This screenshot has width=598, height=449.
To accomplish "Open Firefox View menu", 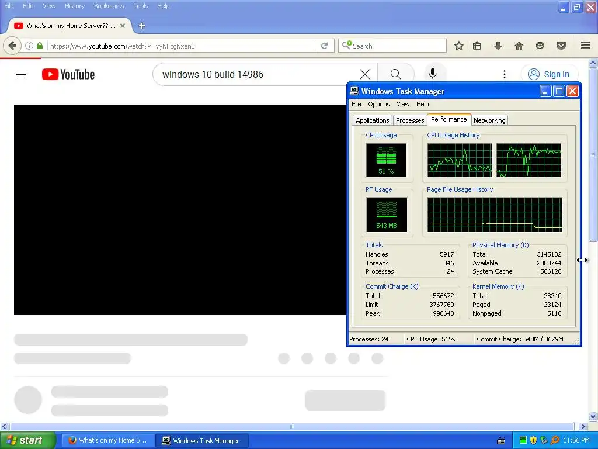I will click(49, 6).
